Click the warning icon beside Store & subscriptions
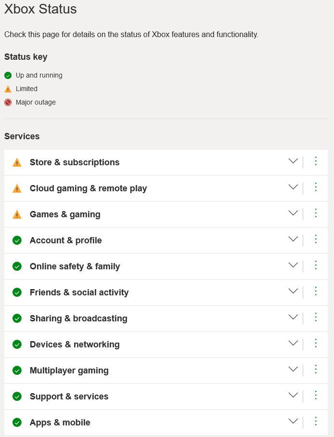This screenshot has width=334, height=437. click(17, 162)
